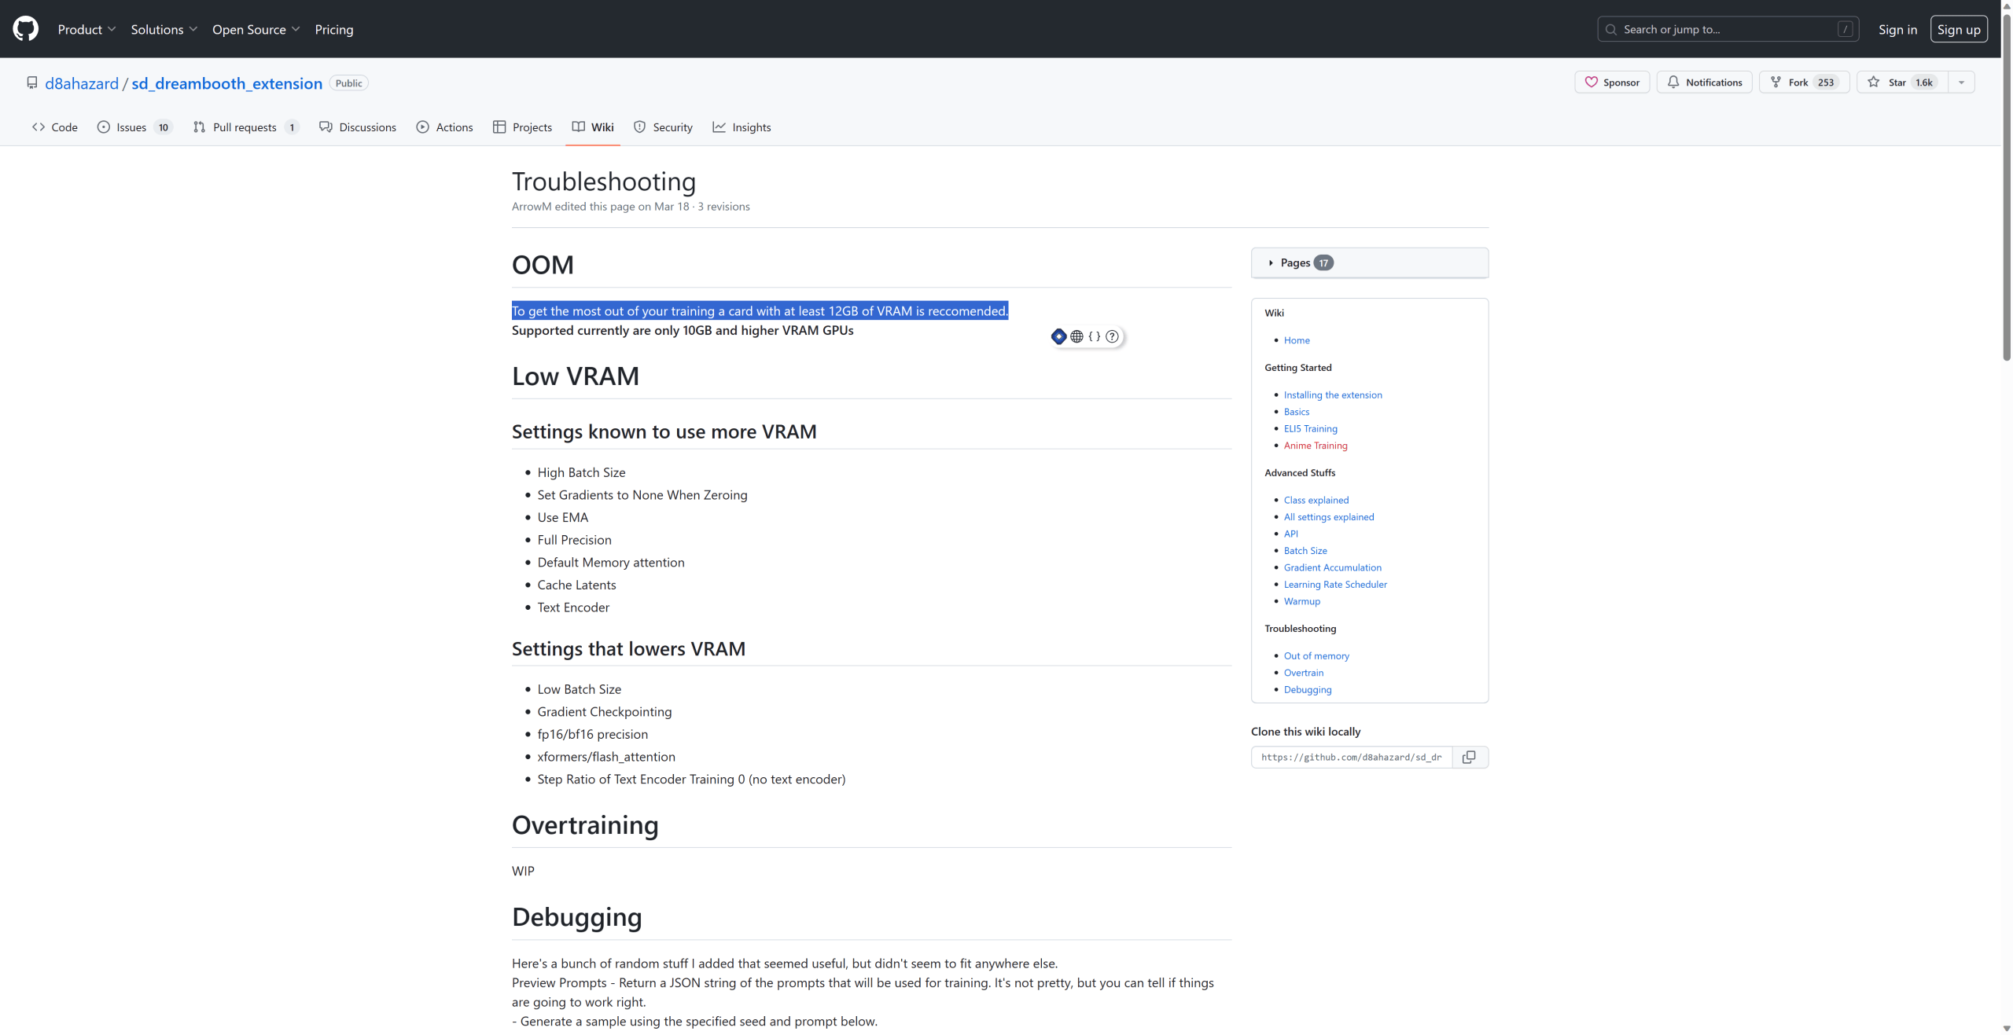Screen dimensions: 2013x1035
Task: Click the GitHub logo in the header
Action: coord(25,29)
